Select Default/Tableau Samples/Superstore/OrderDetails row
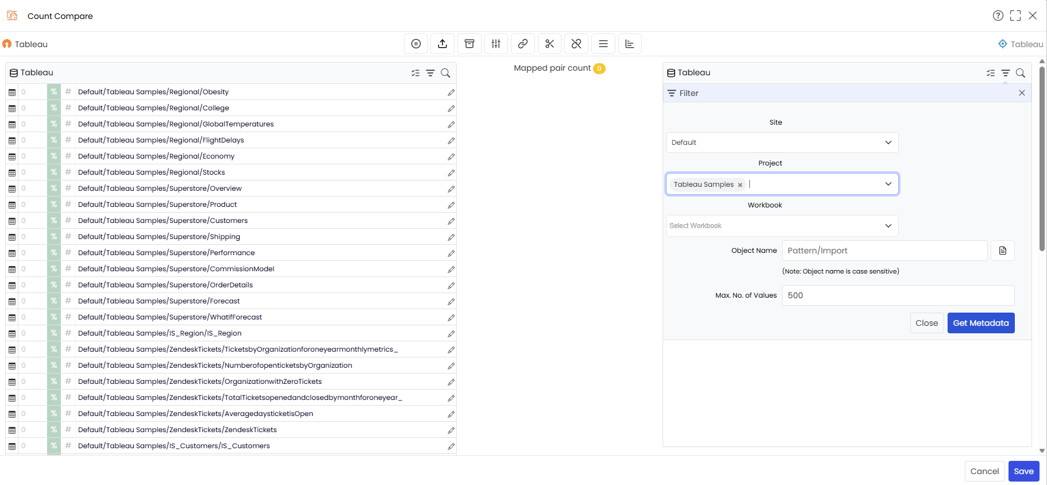The height and width of the screenshot is (485, 1047). (x=231, y=285)
